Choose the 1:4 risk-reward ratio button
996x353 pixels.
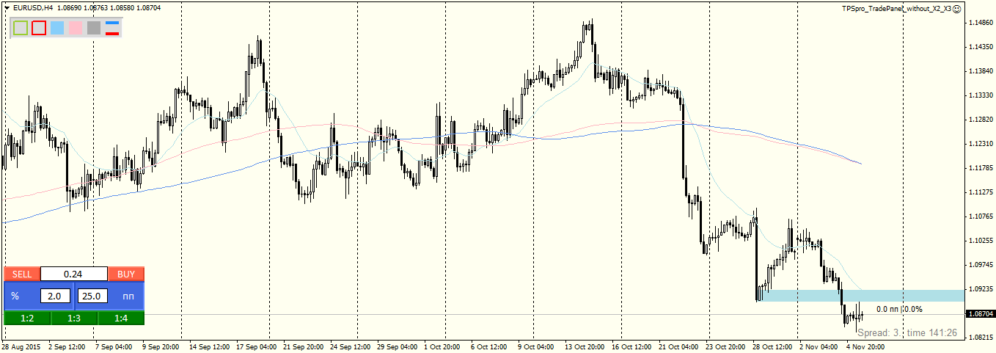pos(121,318)
